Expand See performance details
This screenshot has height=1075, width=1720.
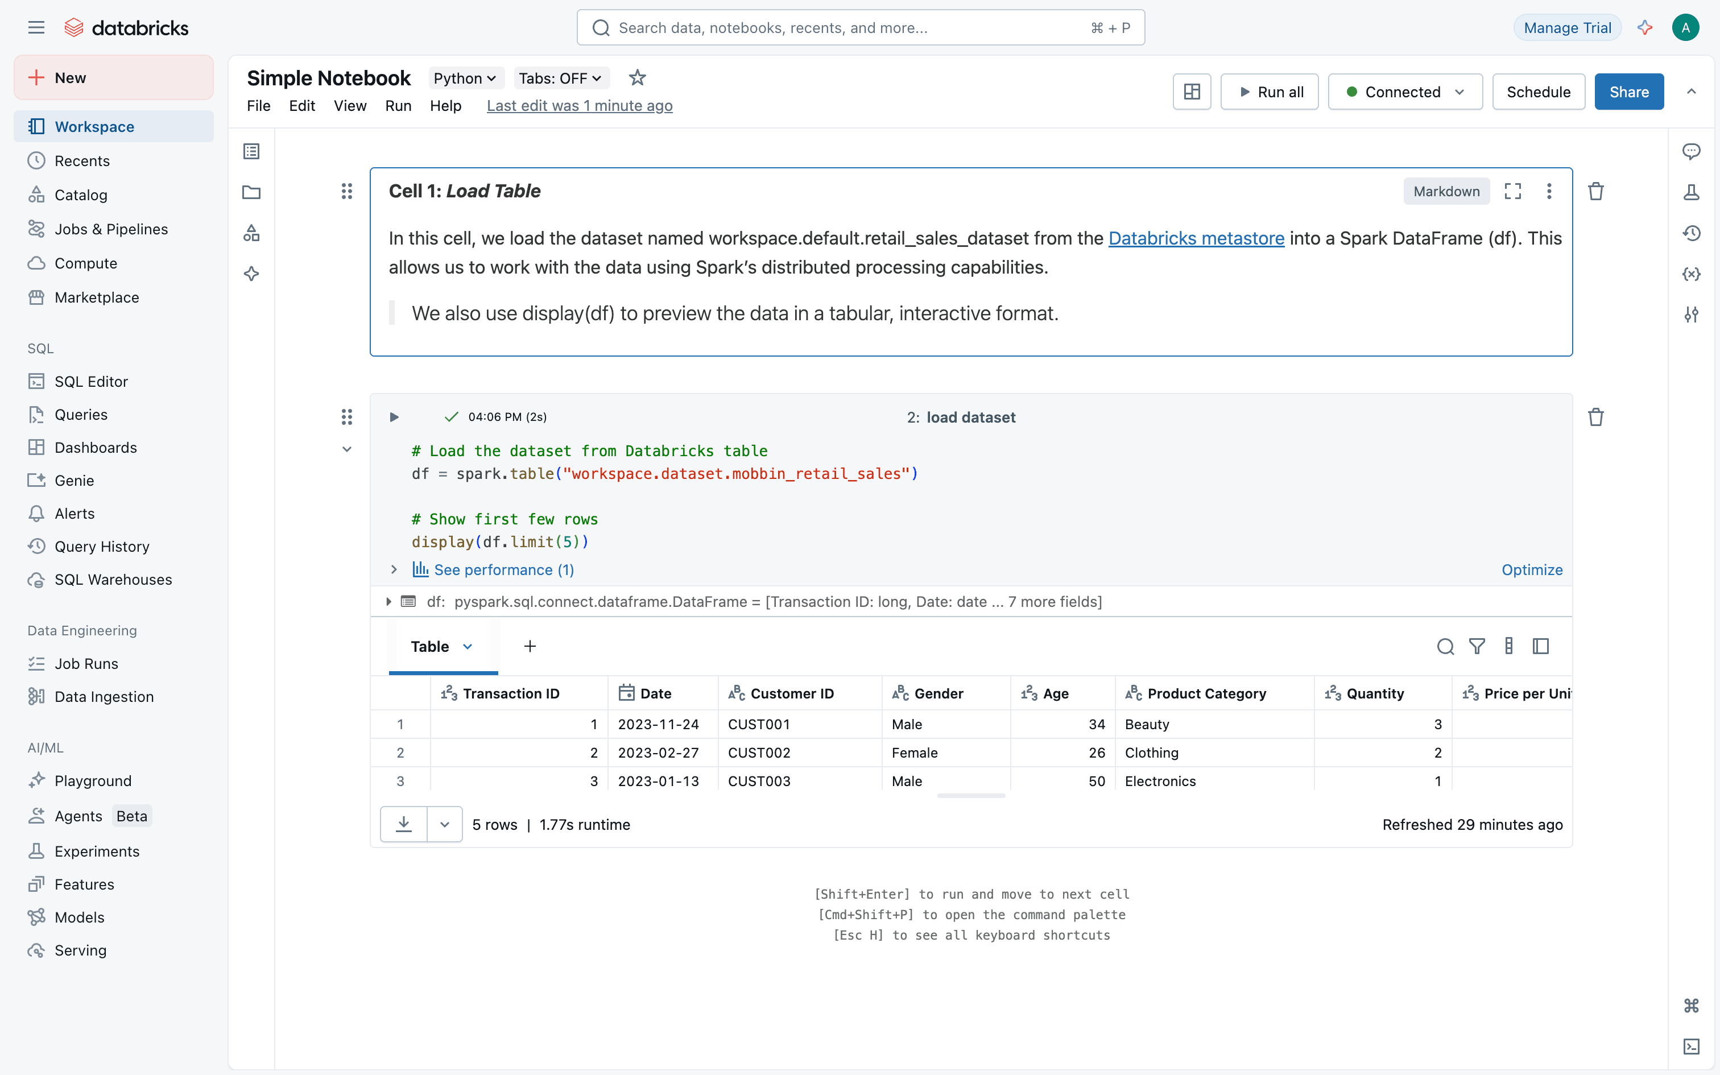click(x=493, y=569)
